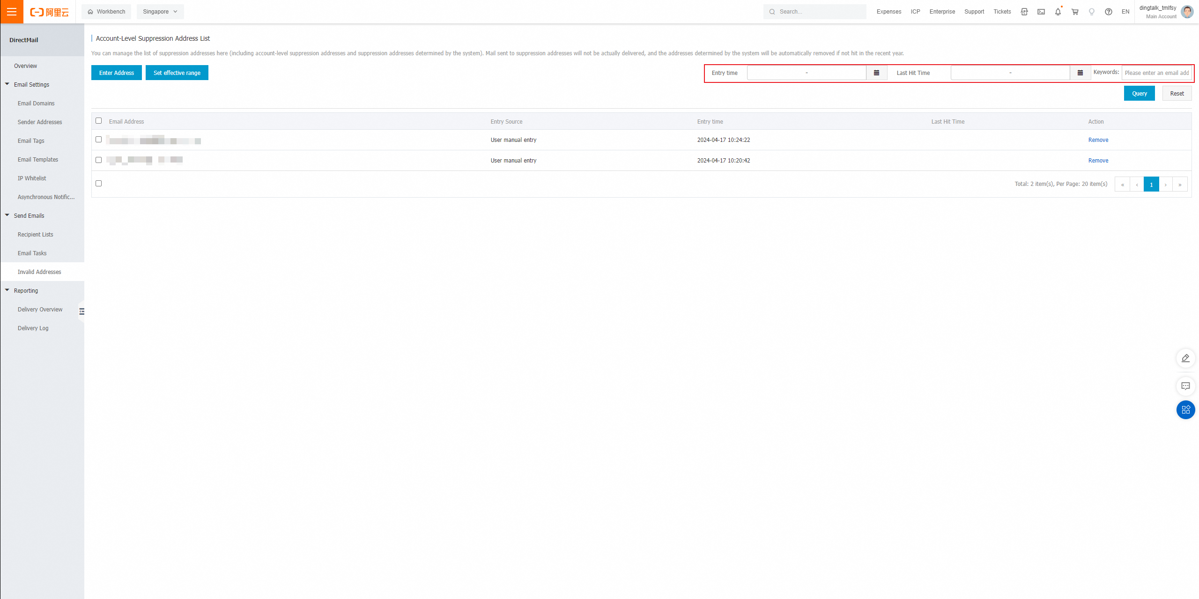Screen dimensions: 1199x599
Task: Open the hamburger navigation menu
Action: (12, 12)
